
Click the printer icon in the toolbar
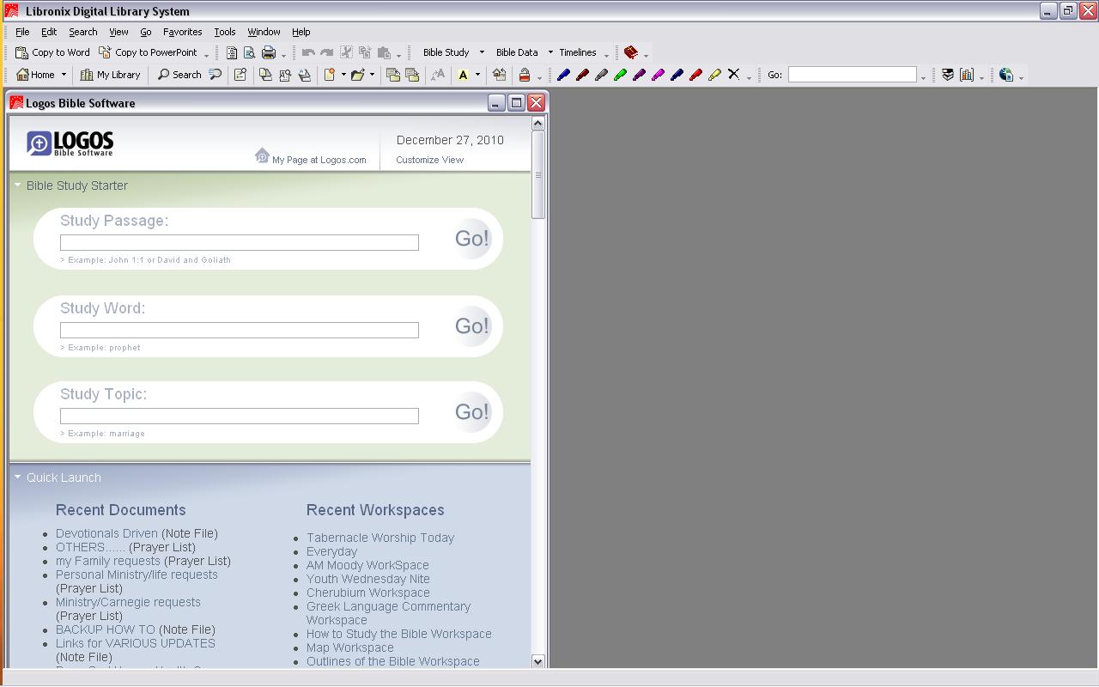click(269, 52)
